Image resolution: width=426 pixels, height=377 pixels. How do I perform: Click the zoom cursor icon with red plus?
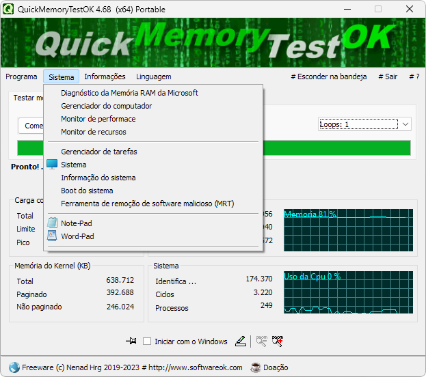(278, 341)
